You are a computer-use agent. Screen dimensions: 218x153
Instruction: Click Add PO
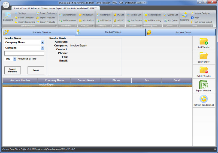click(x=119, y=21)
